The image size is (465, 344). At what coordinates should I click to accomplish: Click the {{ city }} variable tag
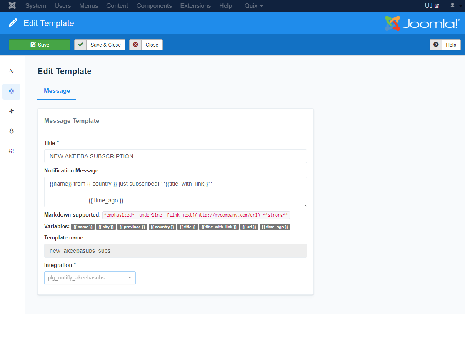point(106,227)
